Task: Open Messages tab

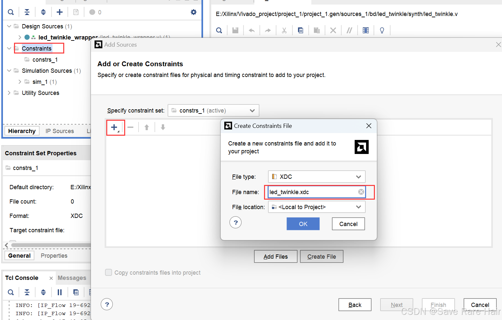Action: click(x=72, y=278)
